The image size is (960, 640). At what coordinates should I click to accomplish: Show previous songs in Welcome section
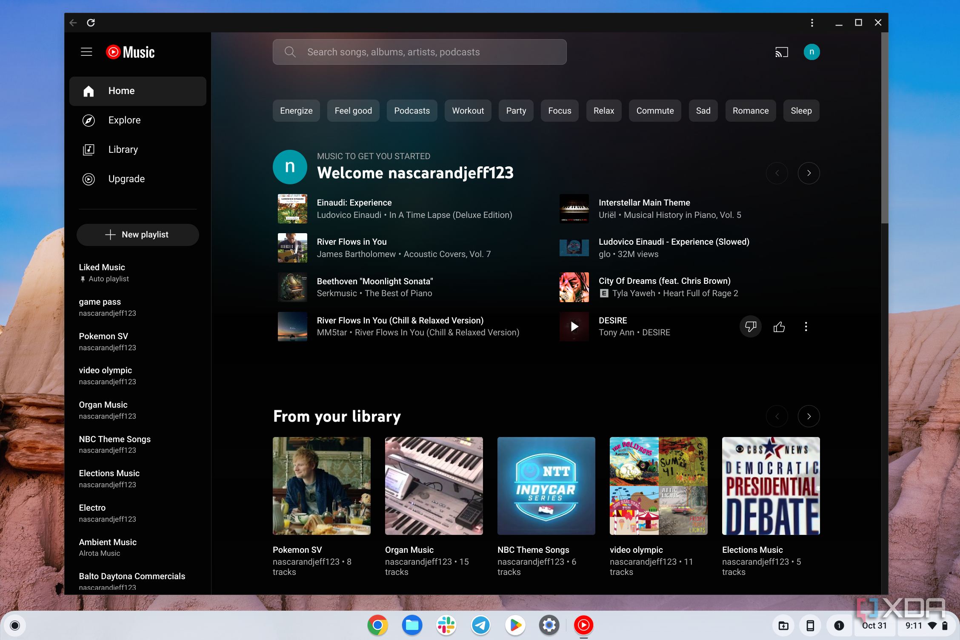tap(777, 173)
